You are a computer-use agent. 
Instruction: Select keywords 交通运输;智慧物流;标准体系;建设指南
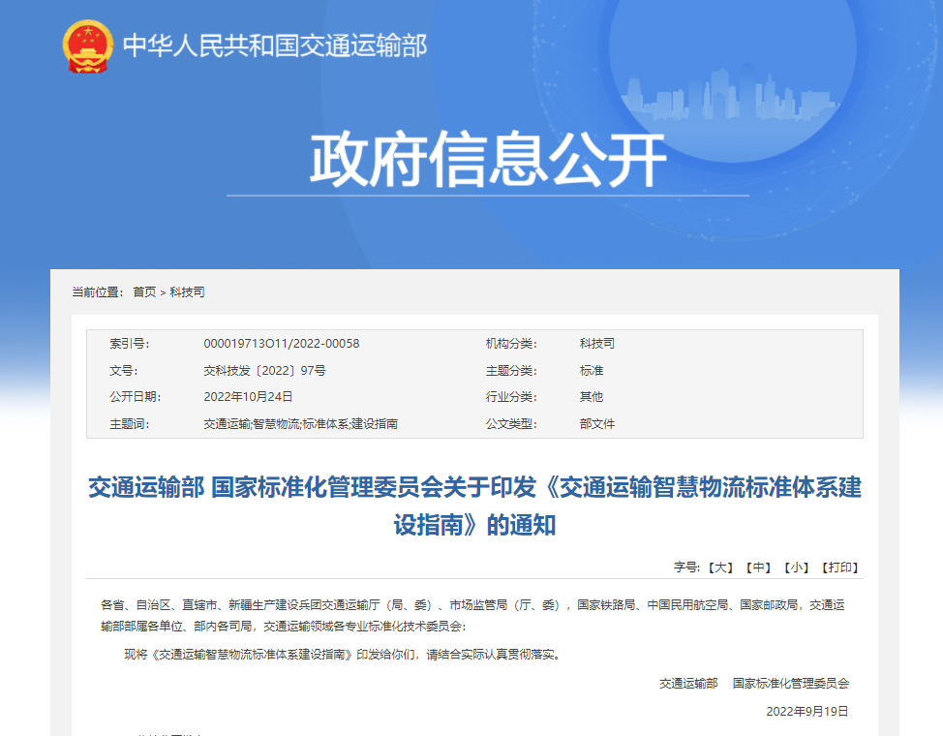pyautogui.click(x=301, y=423)
